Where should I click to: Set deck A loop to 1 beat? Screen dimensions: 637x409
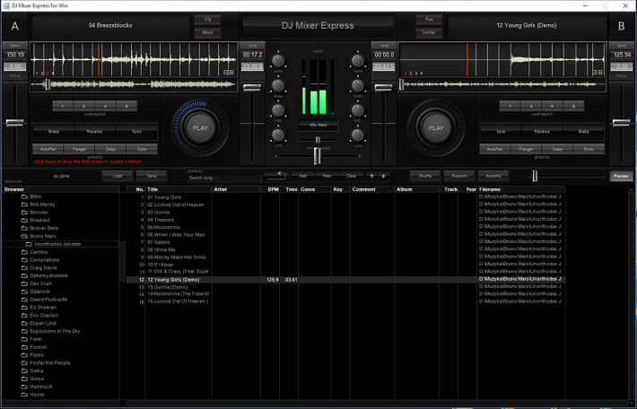click(63, 106)
